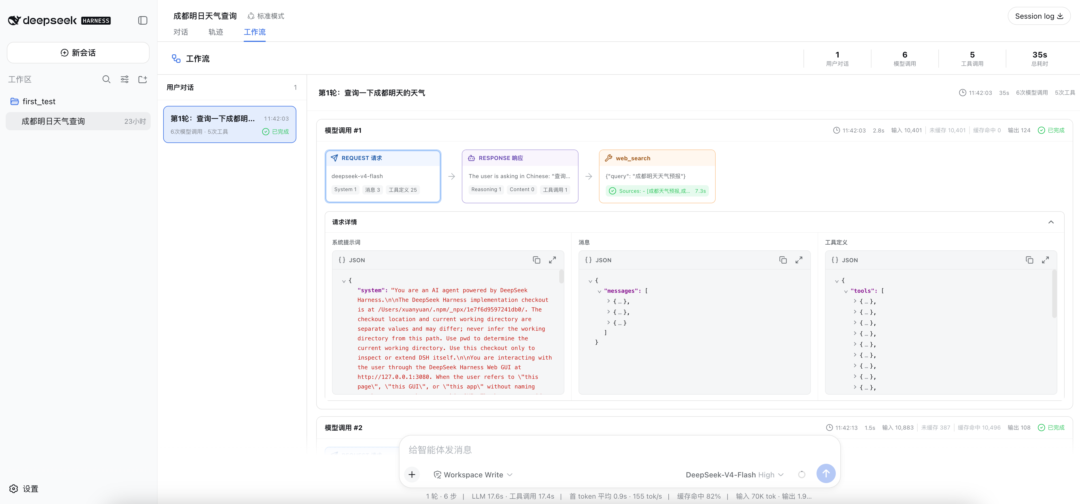Image resolution: width=1080 pixels, height=504 pixels.
Task: Copy the 消息 JSON
Action: [783, 260]
